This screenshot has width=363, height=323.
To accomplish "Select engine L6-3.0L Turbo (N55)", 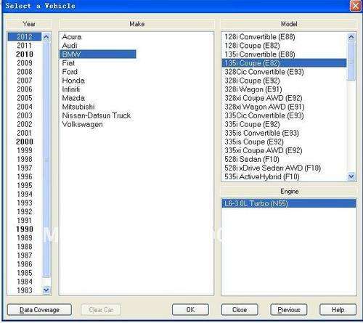I will [289, 203].
